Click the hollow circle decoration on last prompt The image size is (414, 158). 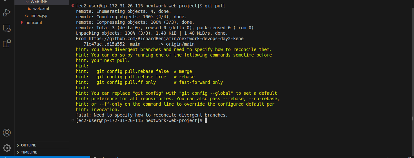tap(73, 120)
